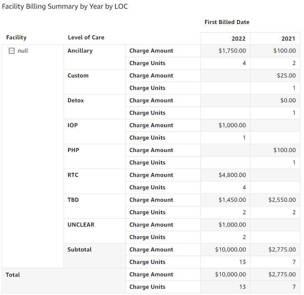This screenshot has width=304, height=295.
Task: Select the 2022 year column header
Action: pyautogui.click(x=238, y=39)
